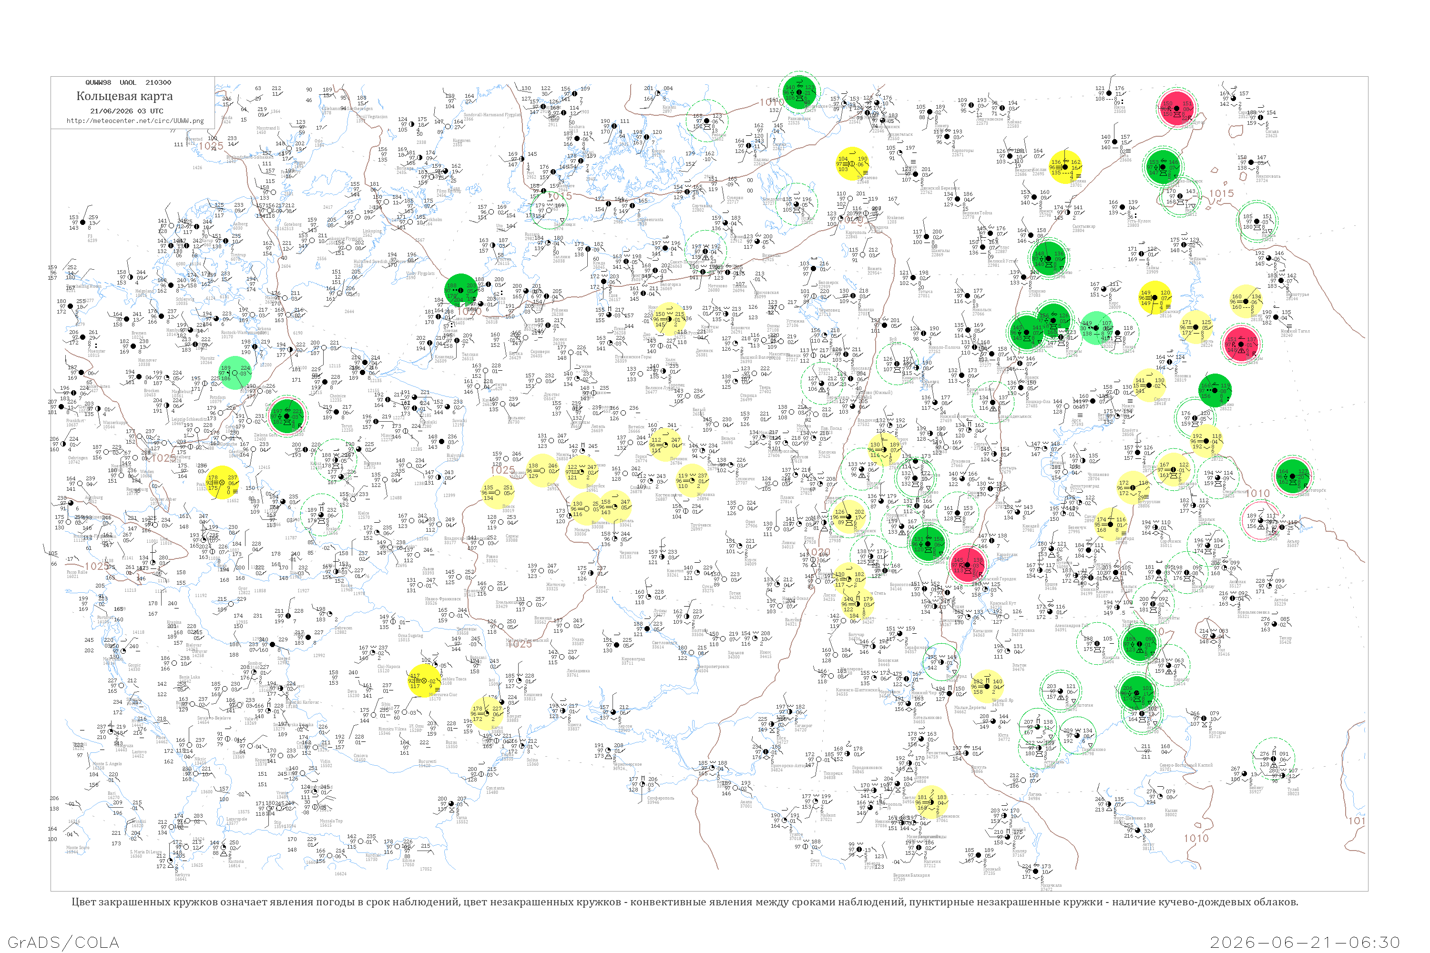Click the station label "Helgoland 10015"
The image size is (1430, 953).
[145, 293]
